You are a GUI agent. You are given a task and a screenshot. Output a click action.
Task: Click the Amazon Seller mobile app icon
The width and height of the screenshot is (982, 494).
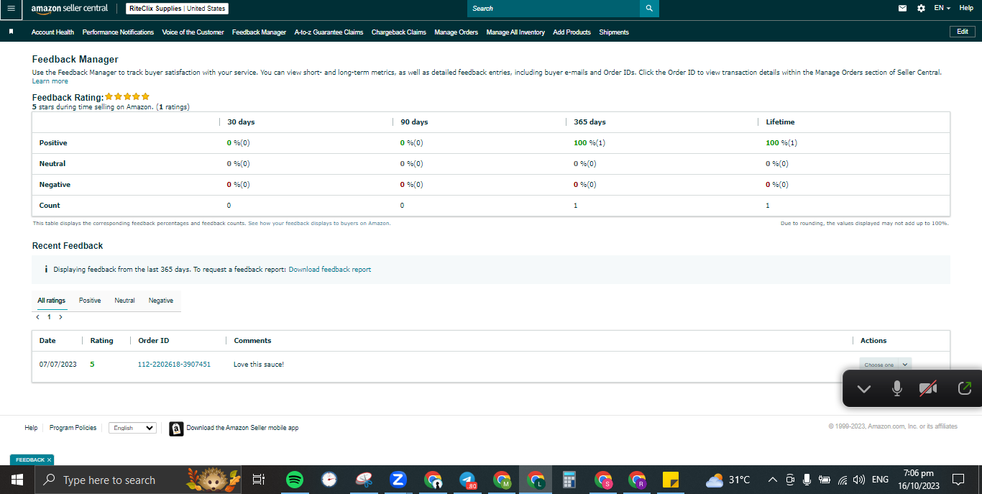pos(176,429)
